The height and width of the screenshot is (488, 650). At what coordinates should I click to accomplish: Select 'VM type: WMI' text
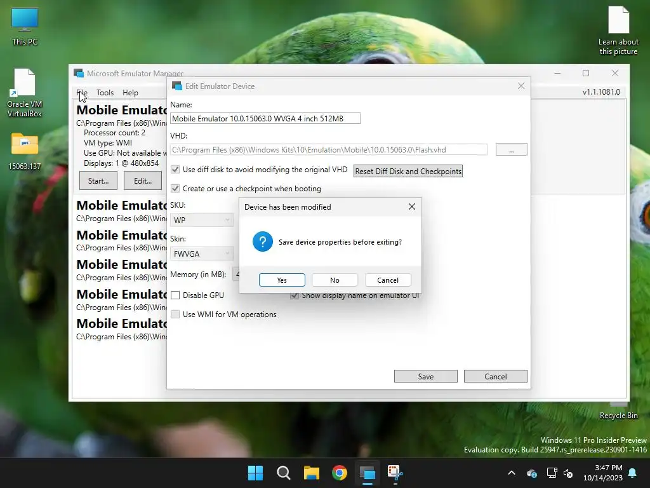click(x=108, y=143)
